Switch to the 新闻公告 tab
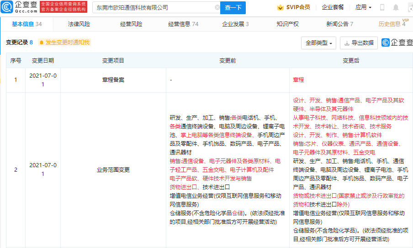 point(340,24)
